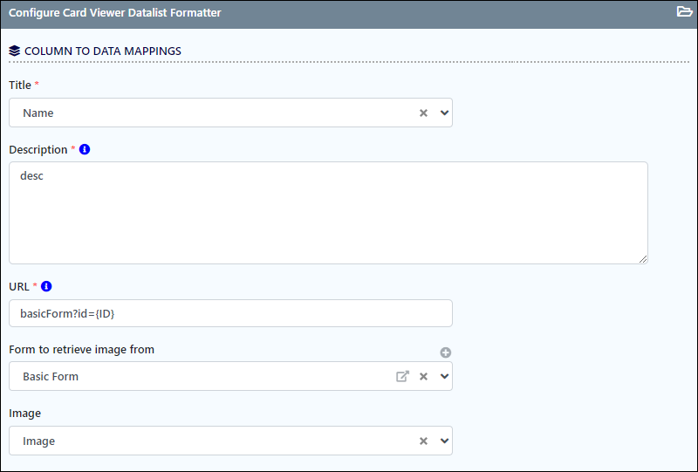Click the URL field containing basicForm?id={ID}

coord(230,313)
